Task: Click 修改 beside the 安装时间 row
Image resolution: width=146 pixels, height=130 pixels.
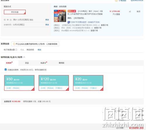Action: coord(47,25)
